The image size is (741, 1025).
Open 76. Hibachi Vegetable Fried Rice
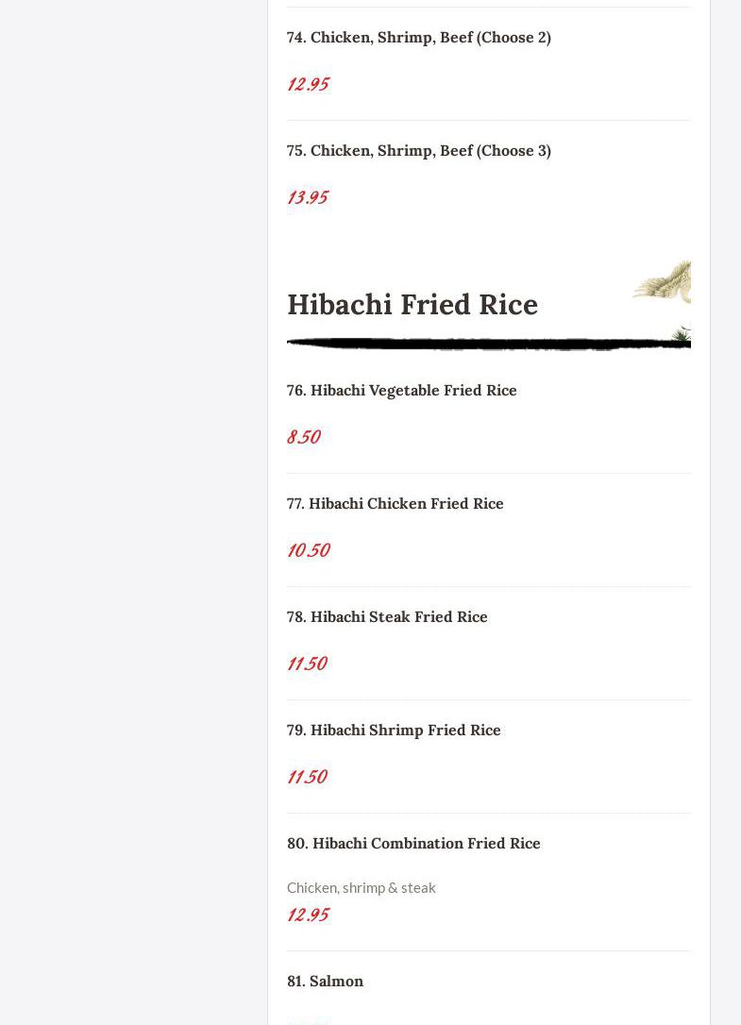tap(401, 390)
